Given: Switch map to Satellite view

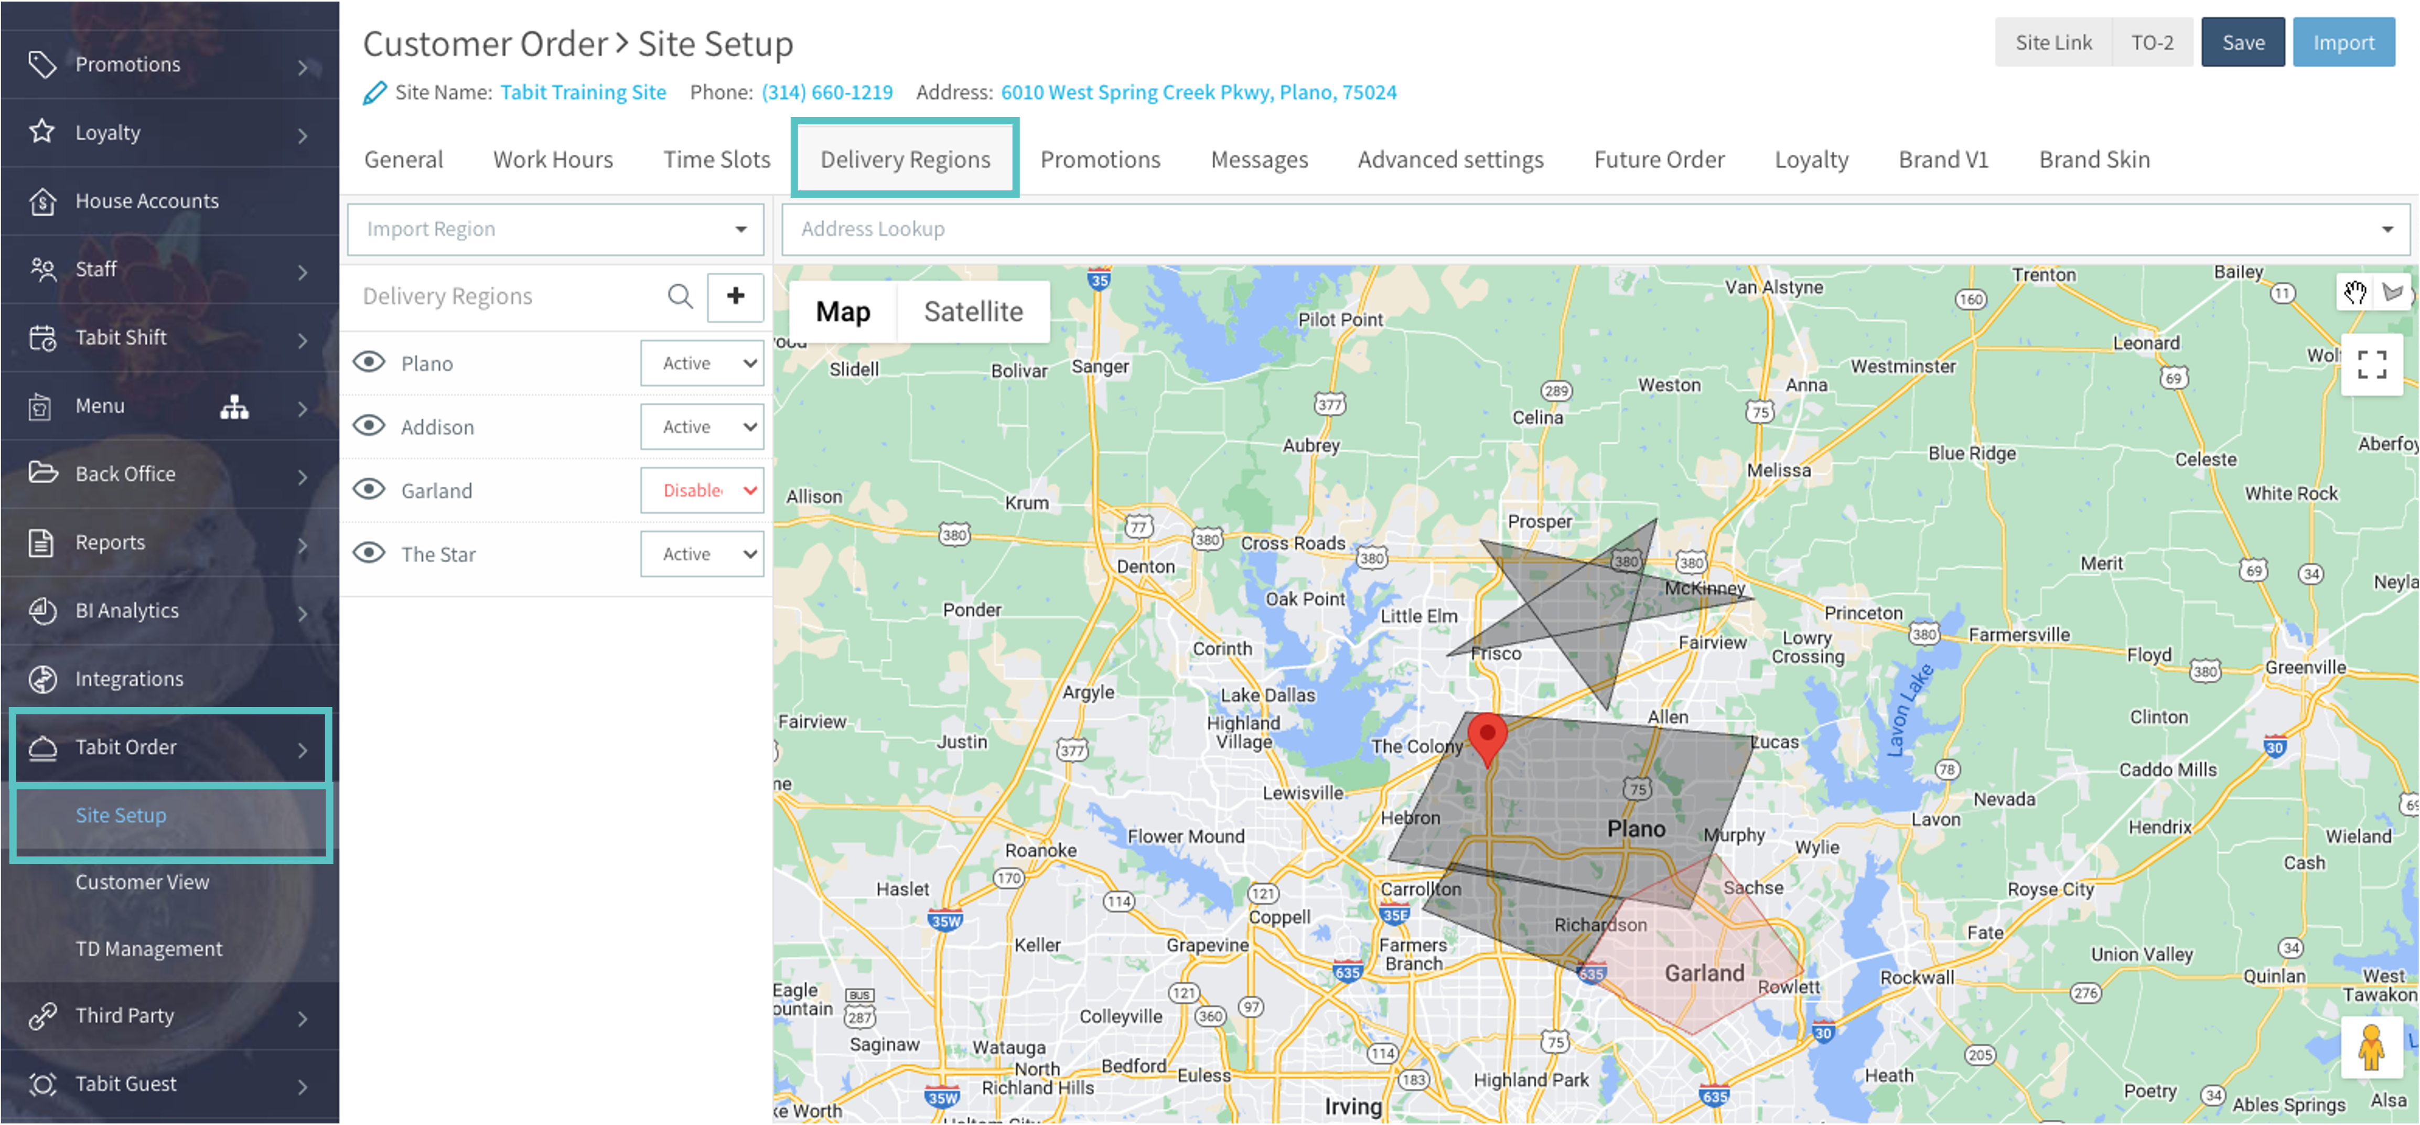Looking at the screenshot, I should [x=973, y=311].
